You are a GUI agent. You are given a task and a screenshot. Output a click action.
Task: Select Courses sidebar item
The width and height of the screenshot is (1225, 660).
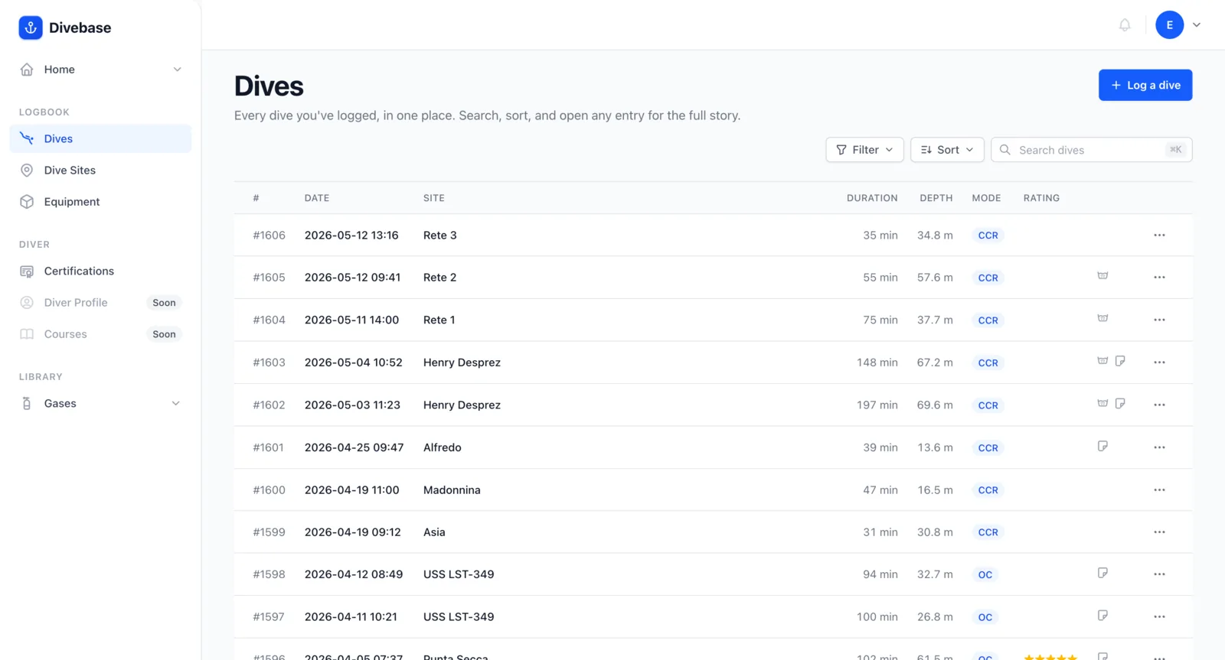pyautogui.click(x=100, y=334)
